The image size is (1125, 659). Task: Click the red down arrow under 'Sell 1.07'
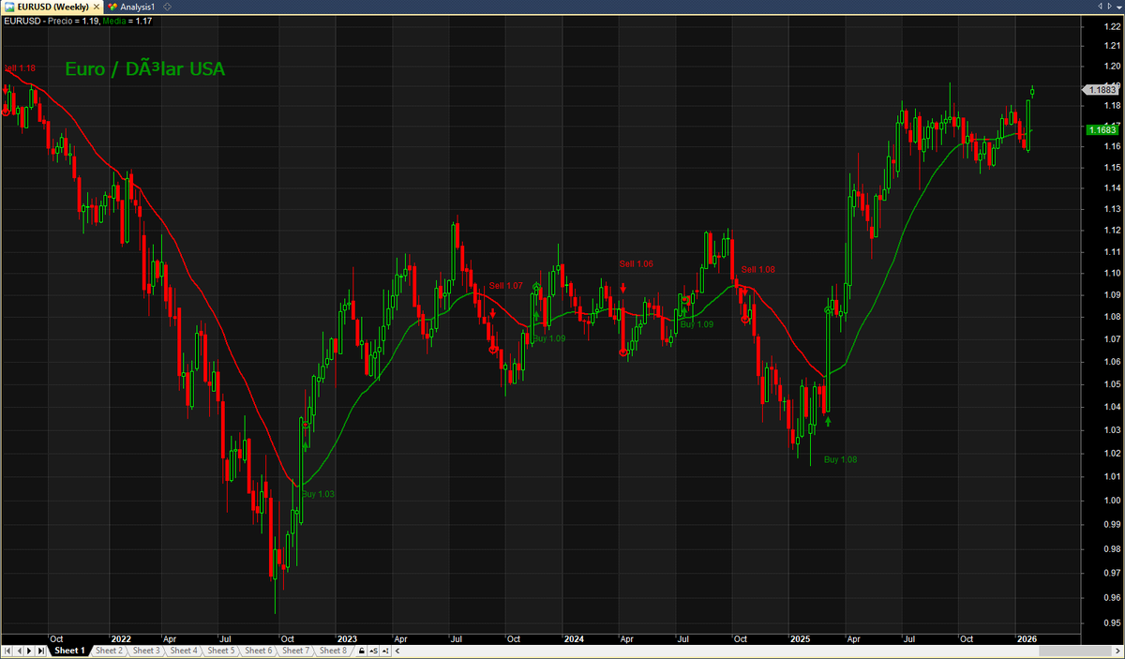[x=493, y=314]
